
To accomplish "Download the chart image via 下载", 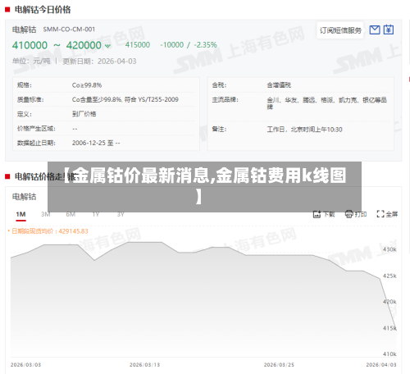I will [324, 214].
